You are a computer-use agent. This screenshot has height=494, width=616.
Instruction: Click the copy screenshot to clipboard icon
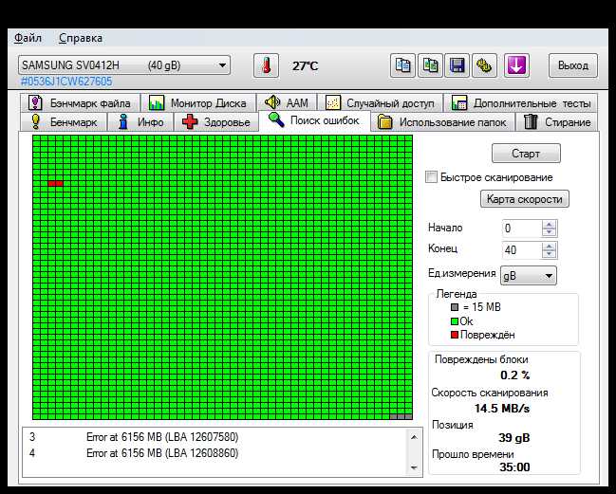tap(430, 65)
